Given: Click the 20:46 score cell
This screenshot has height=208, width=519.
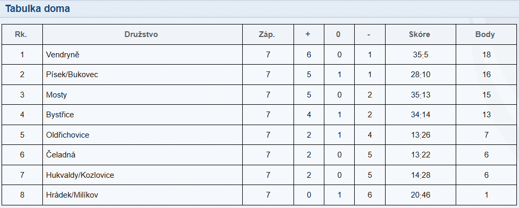Looking at the screenshot, I should (420, 195).
